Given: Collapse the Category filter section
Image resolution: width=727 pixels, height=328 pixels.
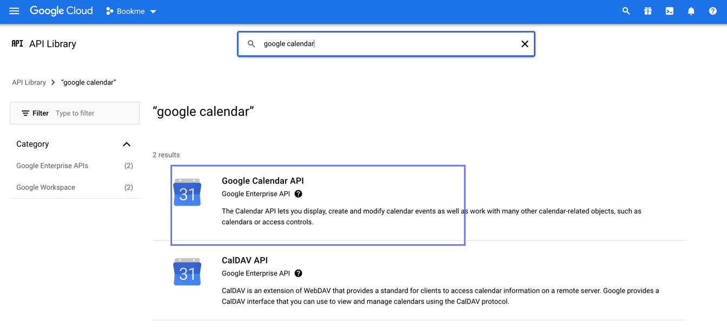Looking at the screenshot, I should click(x=127, y=144).
